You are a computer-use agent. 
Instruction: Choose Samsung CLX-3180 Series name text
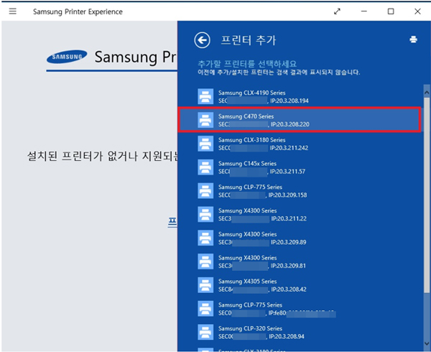pyautogui.click(x=252, y=140)
